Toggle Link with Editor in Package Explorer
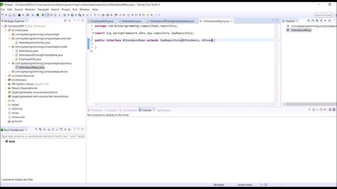The image size is (337, 189). click(x=70, y=21)
